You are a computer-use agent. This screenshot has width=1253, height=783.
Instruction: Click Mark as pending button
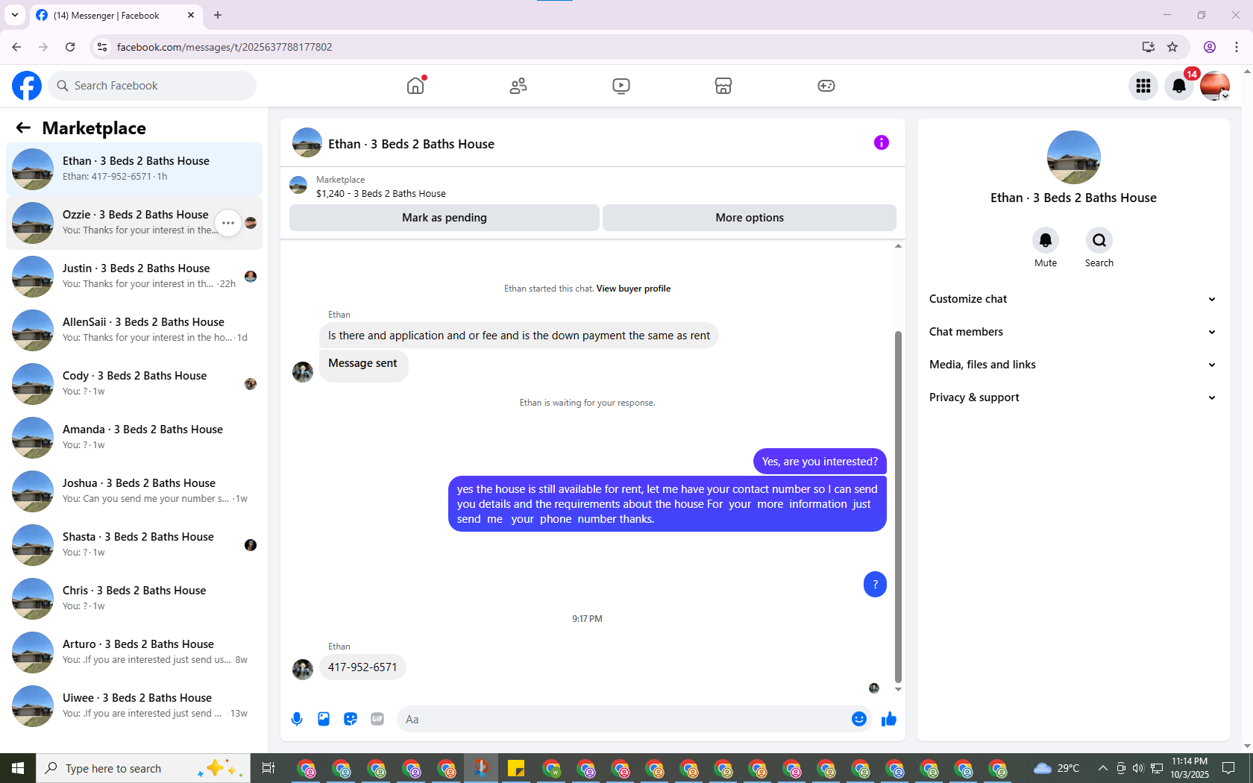pos(445,218)
